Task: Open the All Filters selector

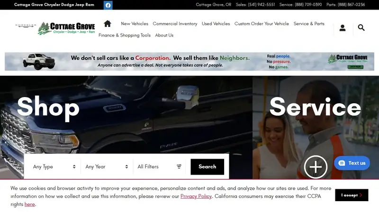Action: coord(159,167)
